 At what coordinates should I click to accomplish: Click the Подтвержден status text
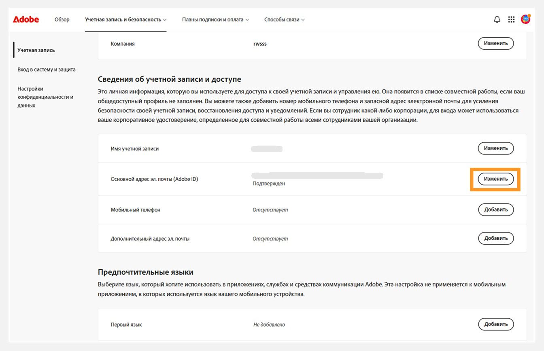pyautogui.click(x=268, y=184)
